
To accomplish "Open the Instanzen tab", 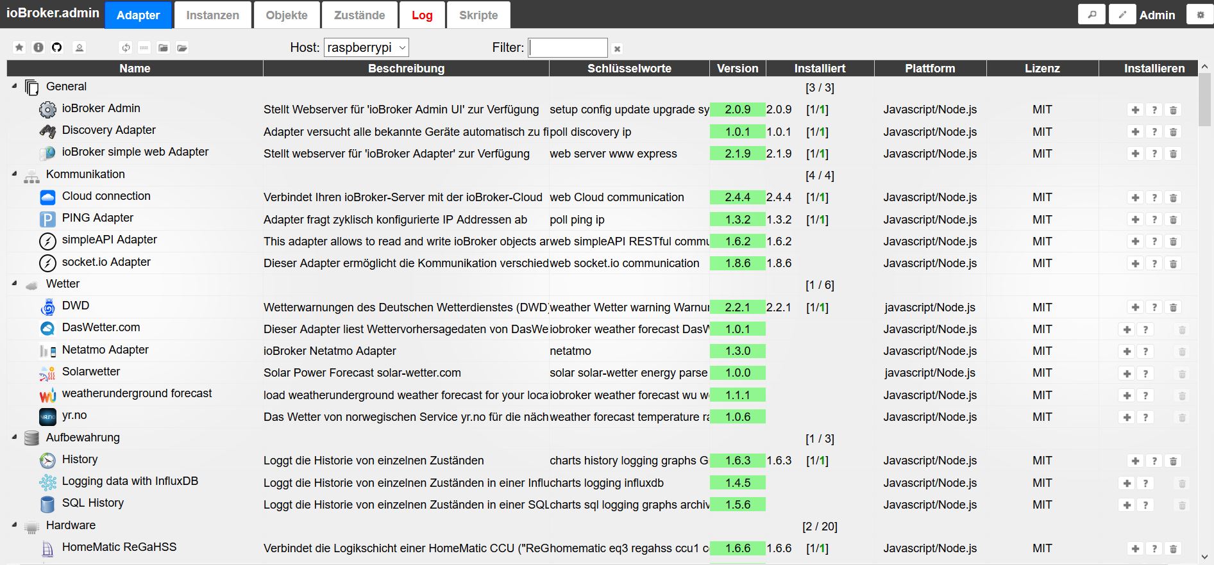I will pos(213,15).
